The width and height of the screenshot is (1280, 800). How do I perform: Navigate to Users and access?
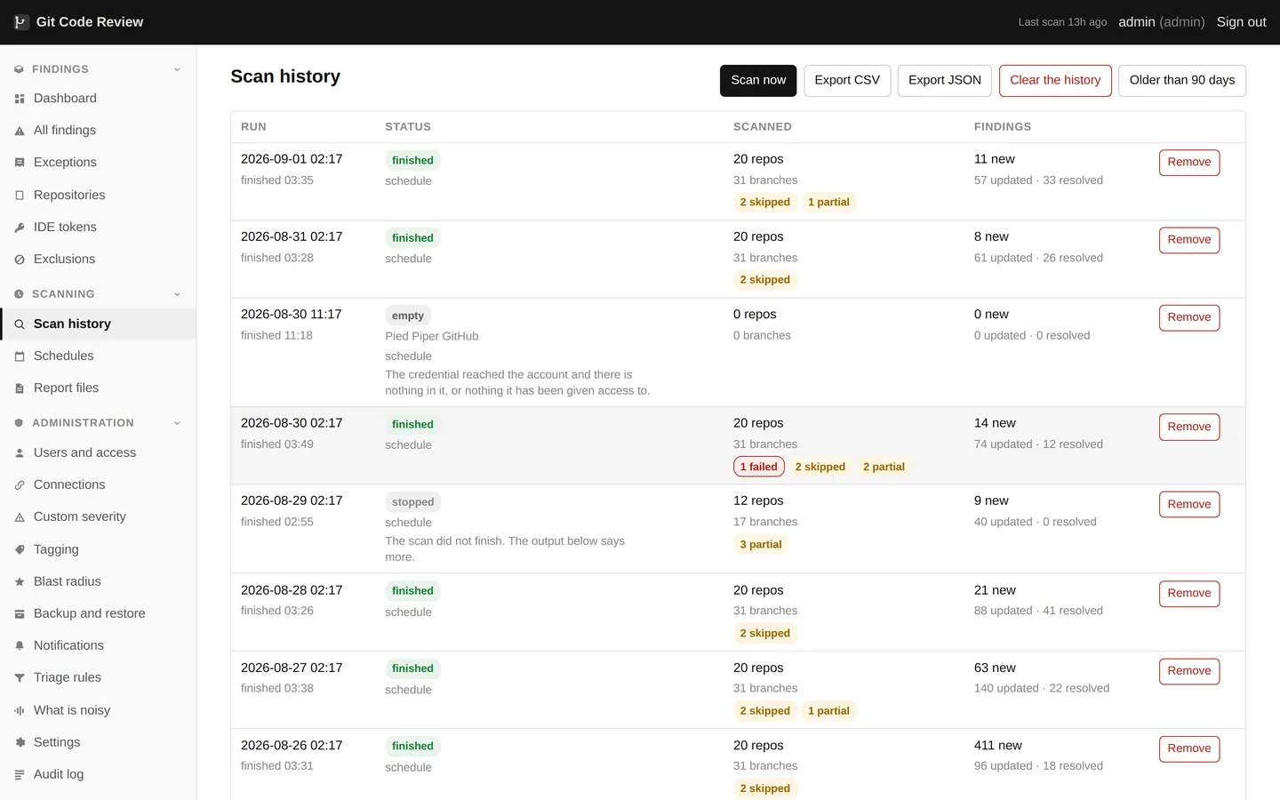pyautogui.click(x=98, y=453)
